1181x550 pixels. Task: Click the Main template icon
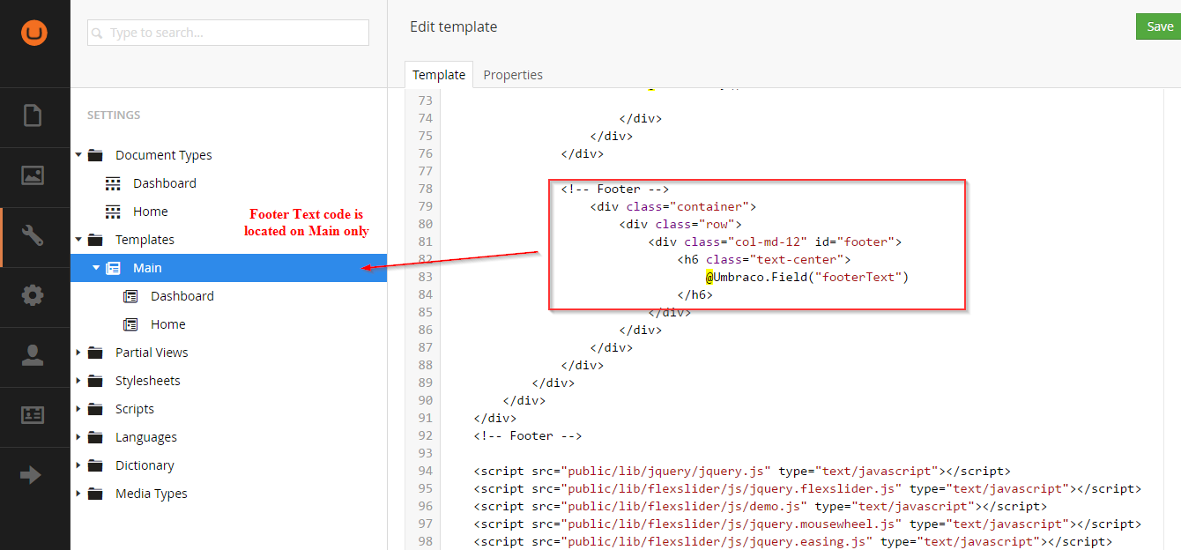(x=114, y=268)
